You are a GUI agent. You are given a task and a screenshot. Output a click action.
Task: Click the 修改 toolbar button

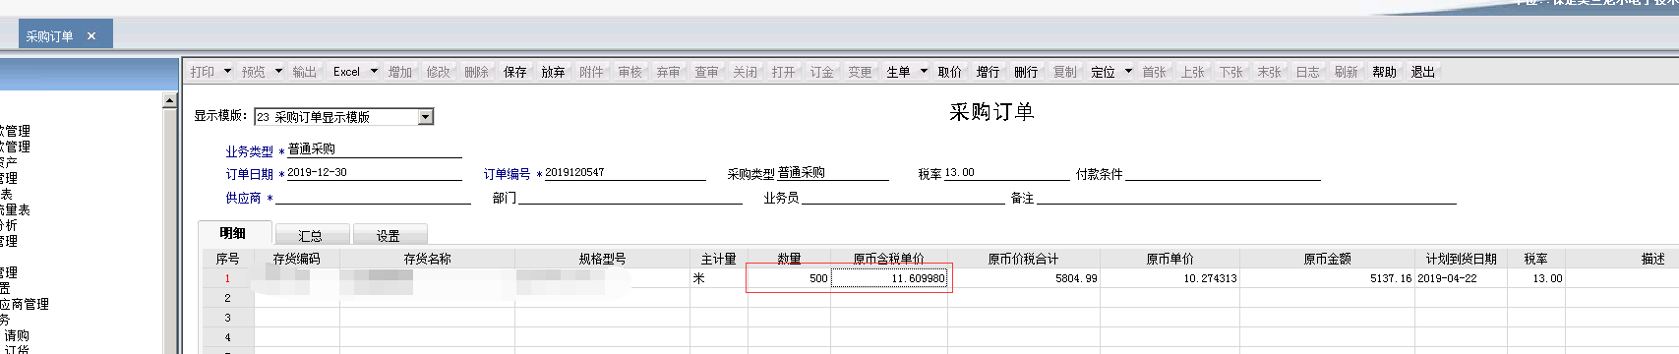439,72
